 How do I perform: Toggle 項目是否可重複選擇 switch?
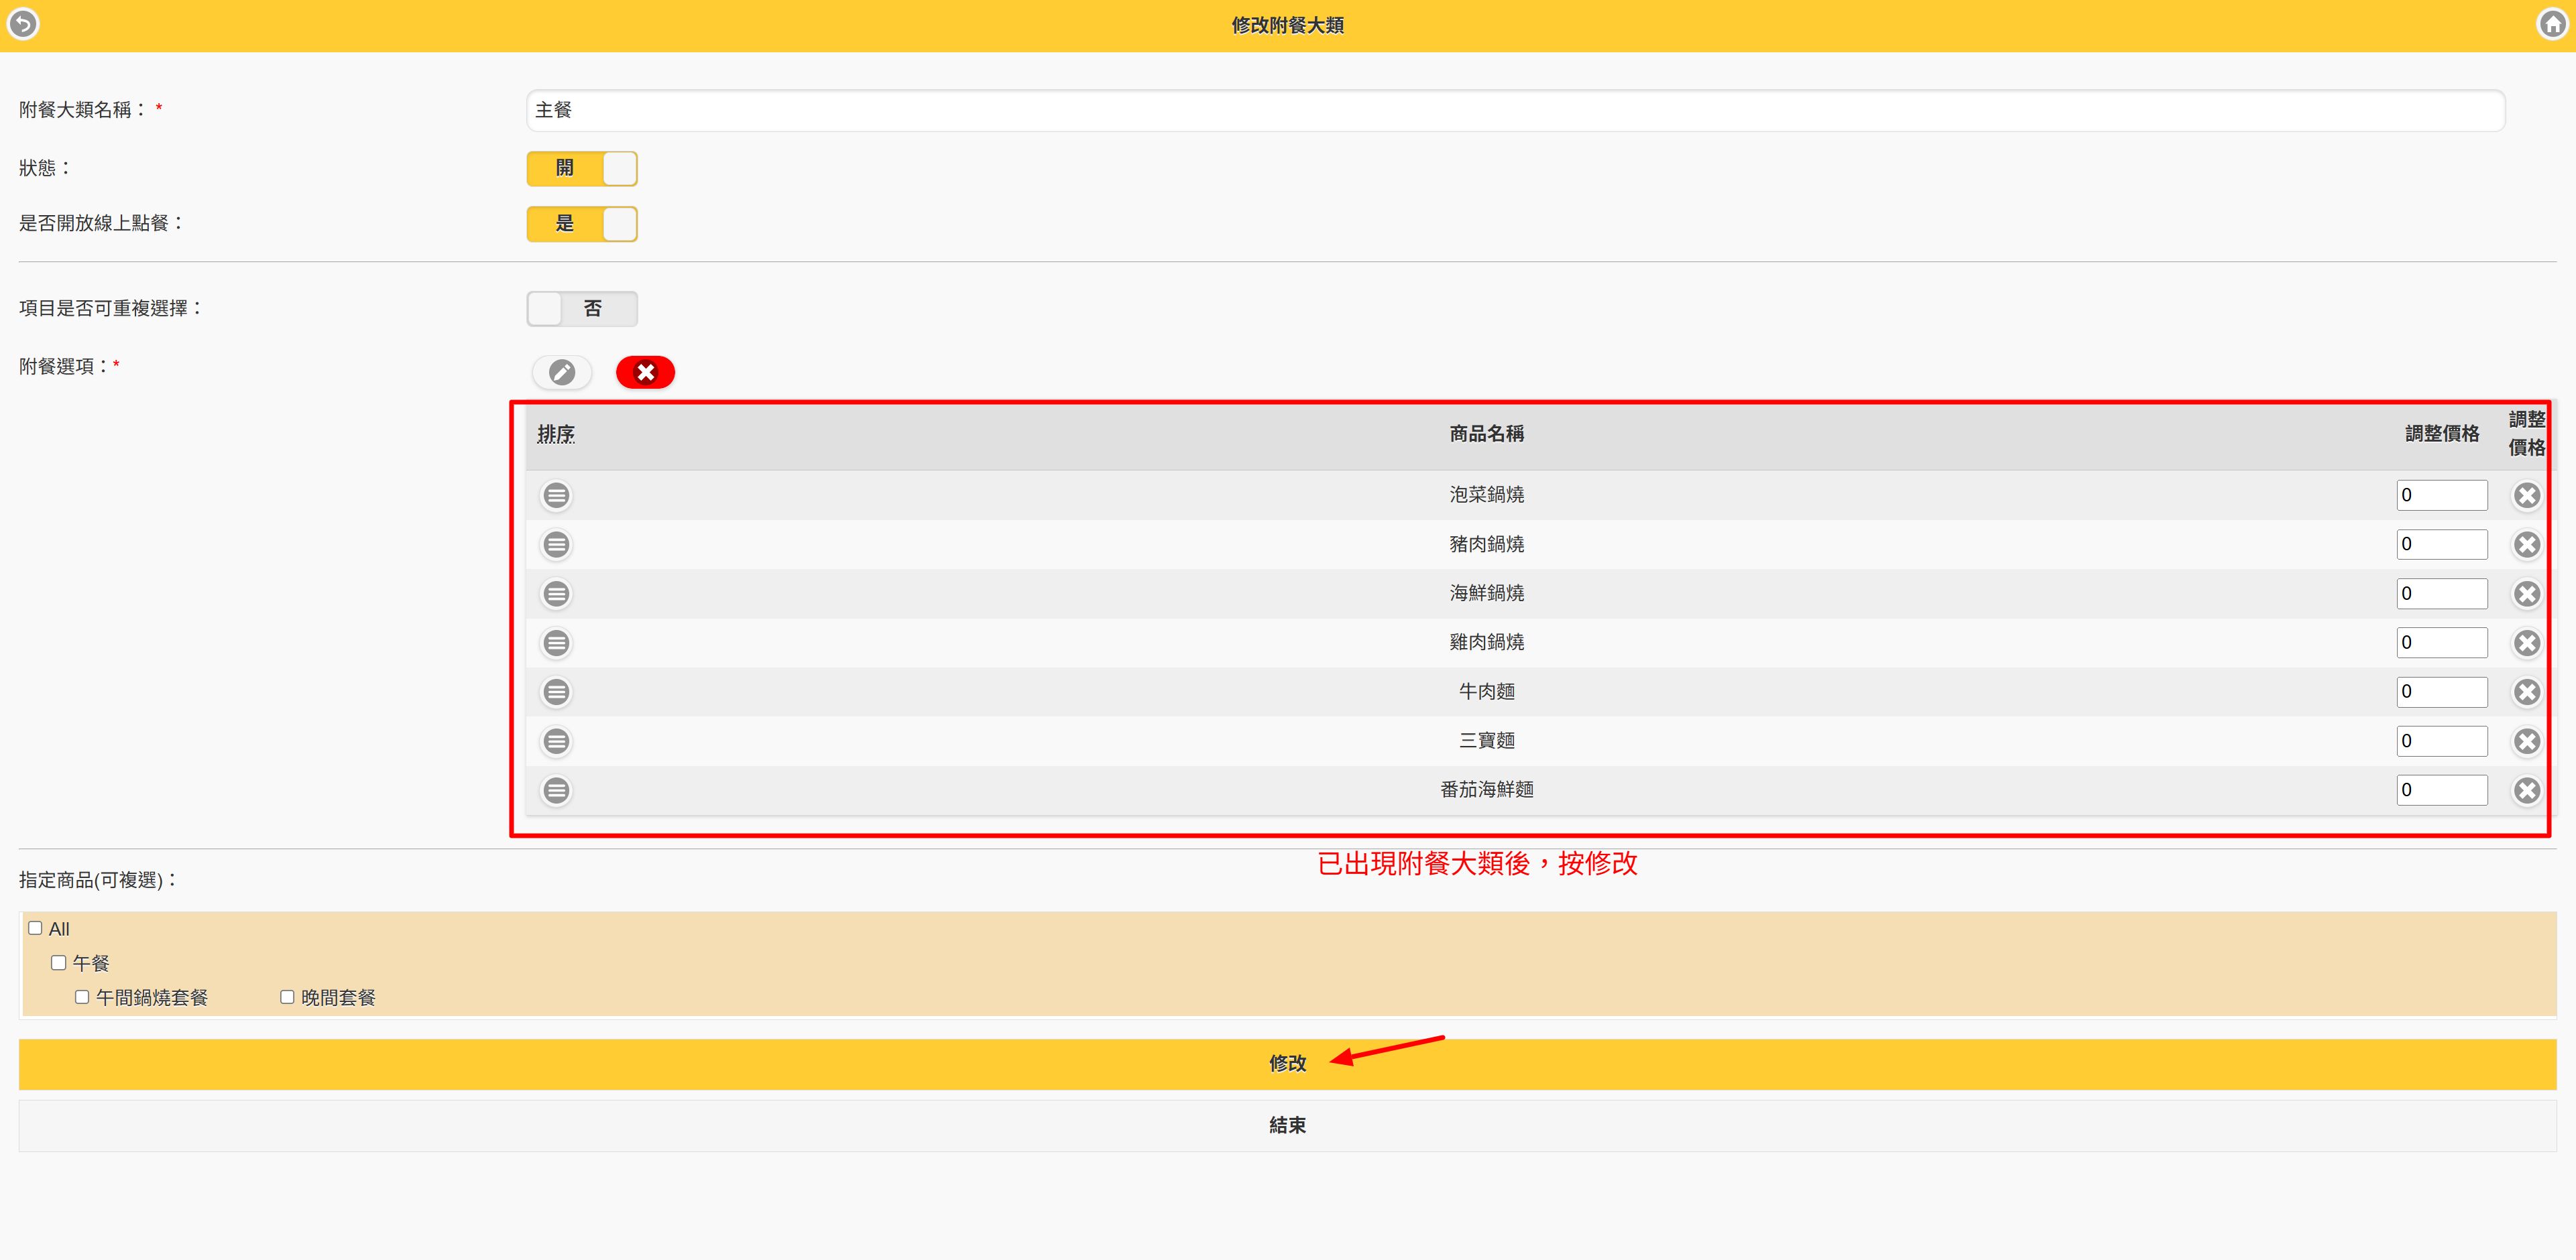point(582,309)
